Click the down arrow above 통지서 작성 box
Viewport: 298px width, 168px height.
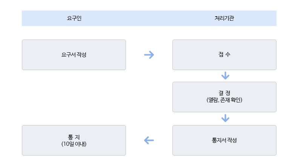coord(225,118)
